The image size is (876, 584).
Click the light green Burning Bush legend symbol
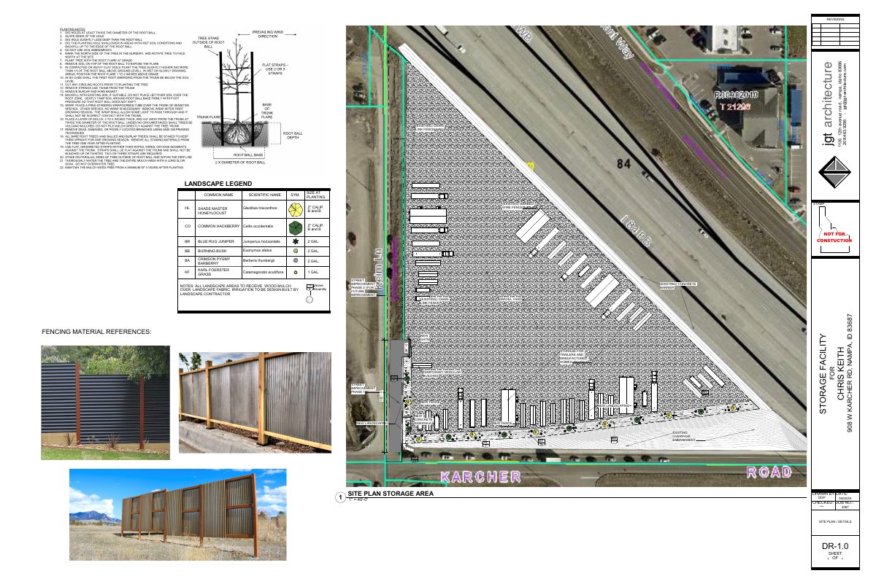(x=295, y=251)
